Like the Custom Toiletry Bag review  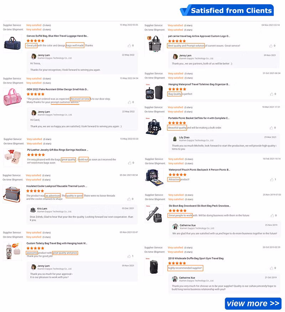tap(129, 256)
